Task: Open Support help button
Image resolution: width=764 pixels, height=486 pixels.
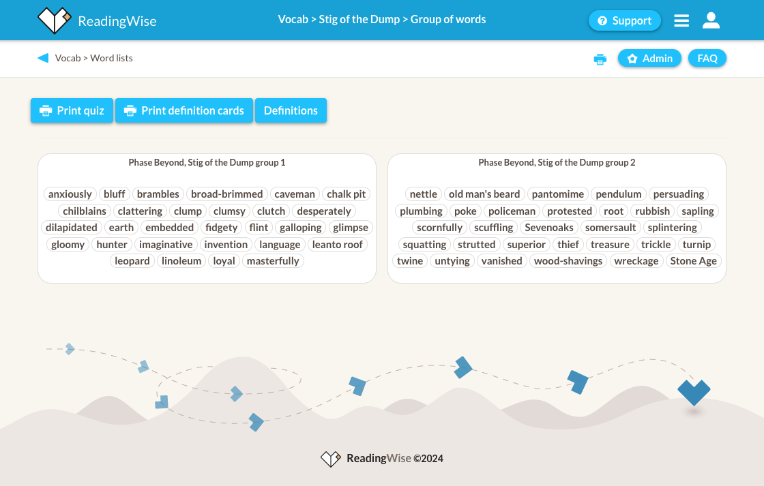Action: [624, 20]
